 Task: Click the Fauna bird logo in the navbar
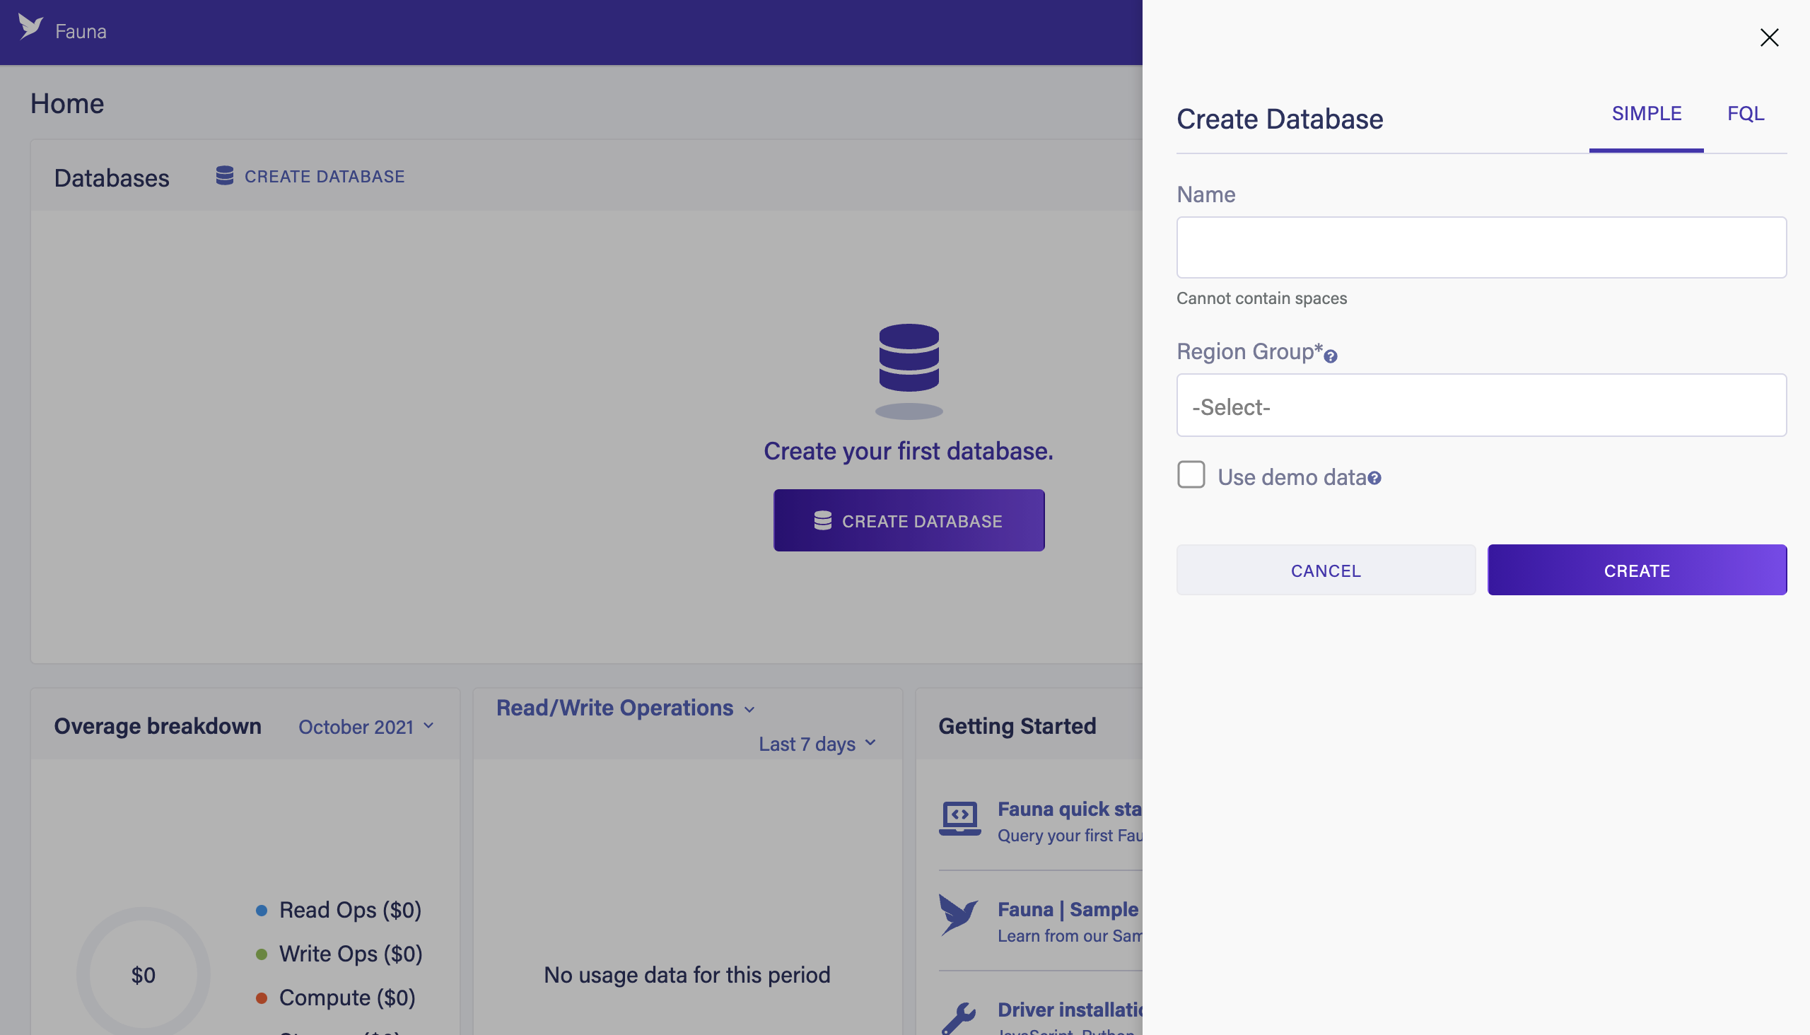tap(30, 28)
